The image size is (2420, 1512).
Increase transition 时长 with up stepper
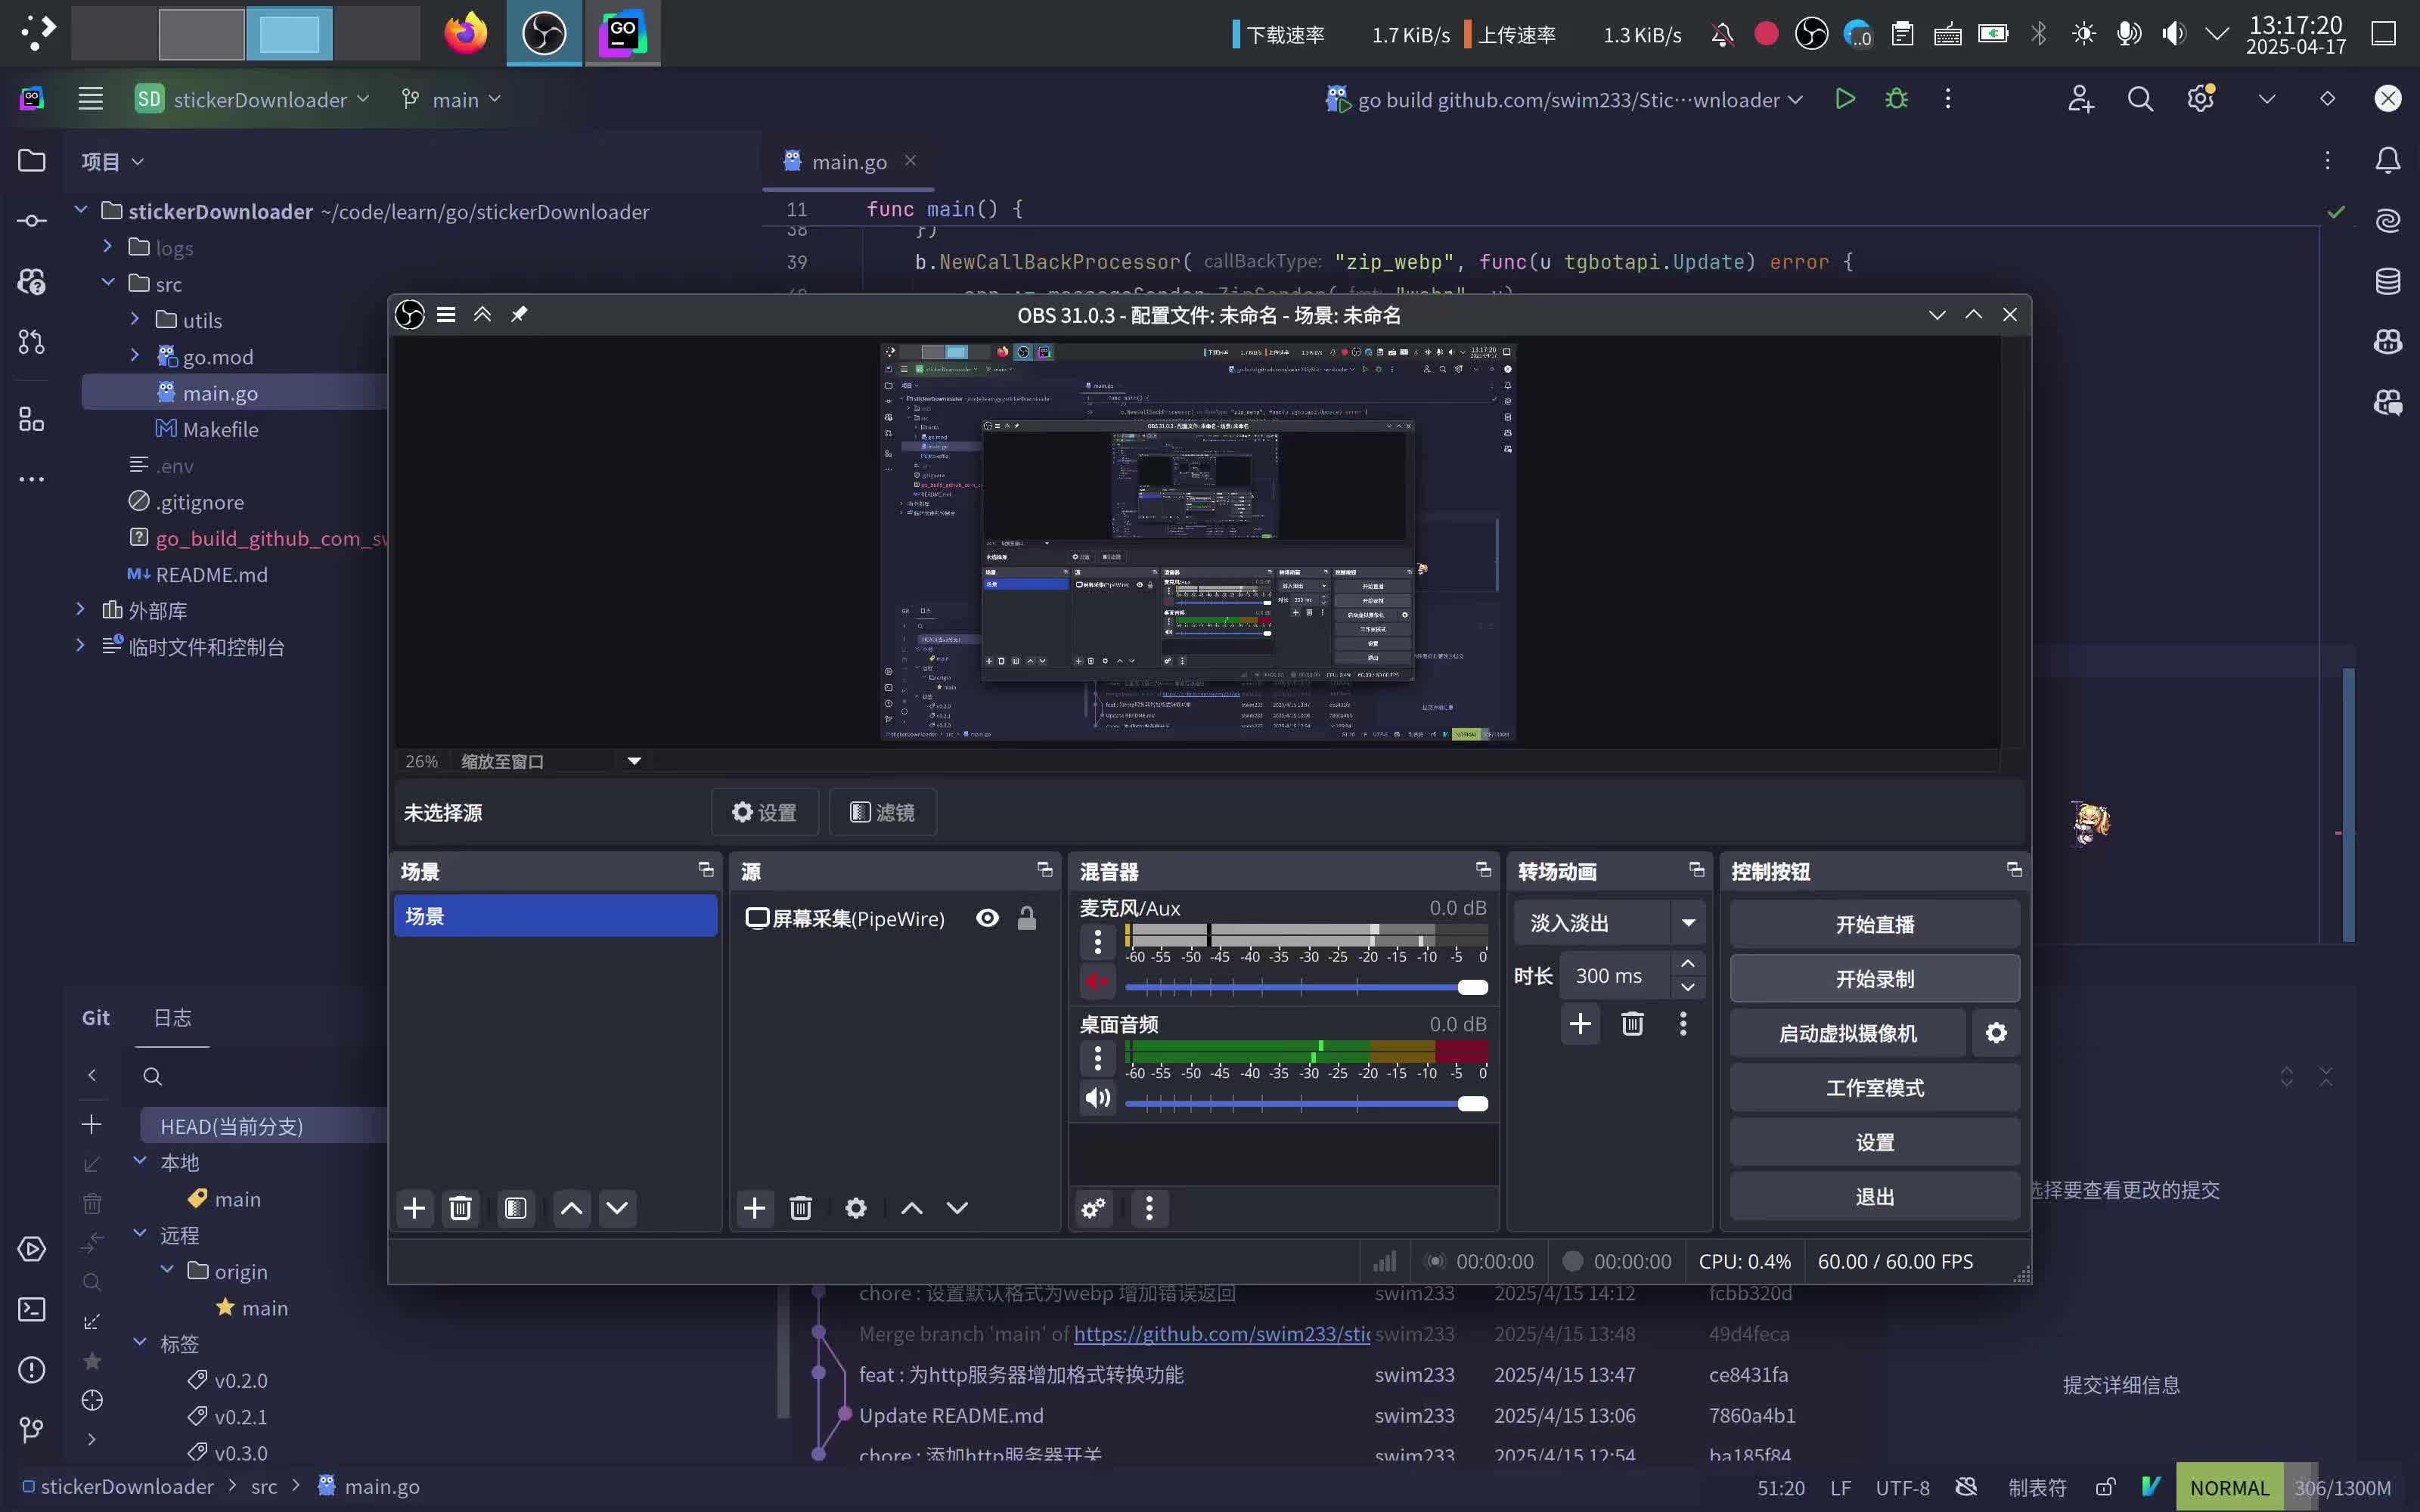click(x=1687, y=963)
